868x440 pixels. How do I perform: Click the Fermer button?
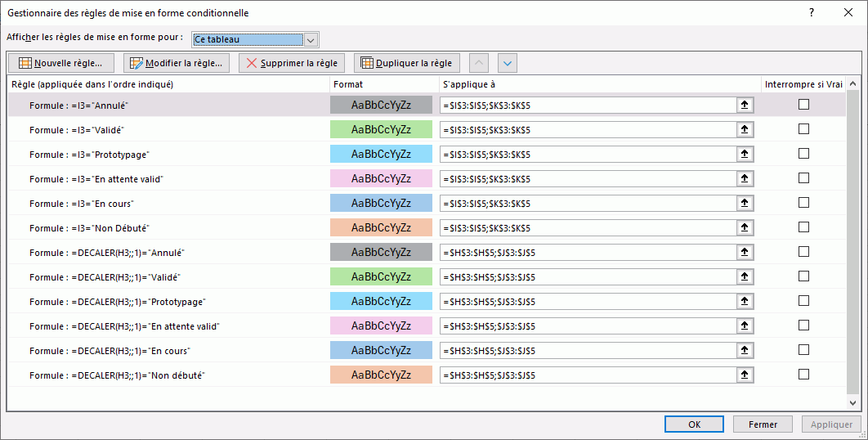coord(762,424)
